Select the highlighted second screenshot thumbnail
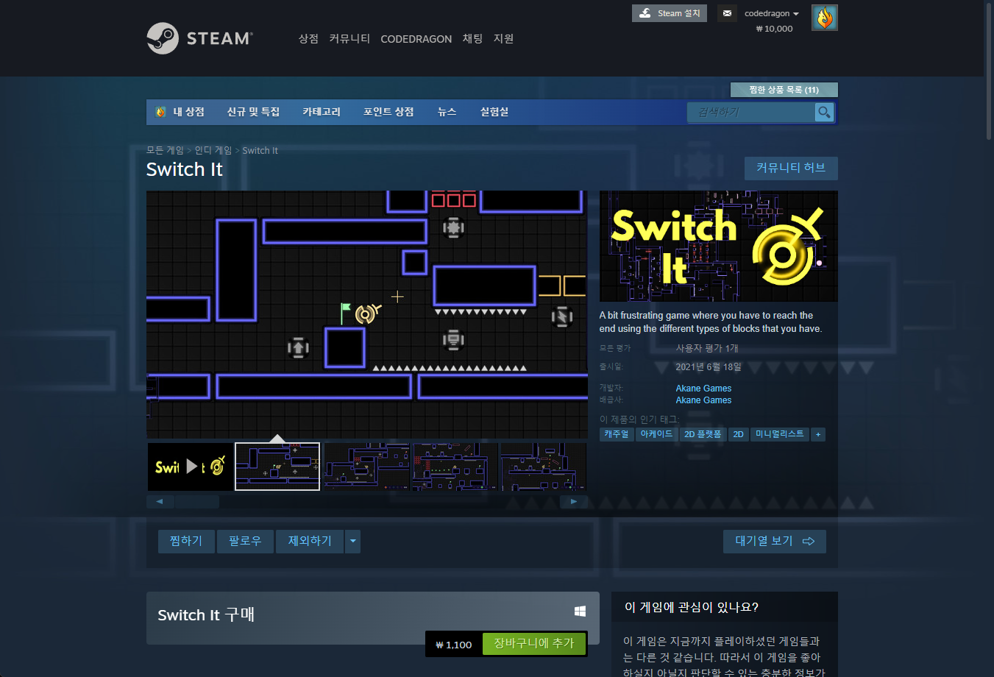This screenshot has width=994, height=677. 277,467
